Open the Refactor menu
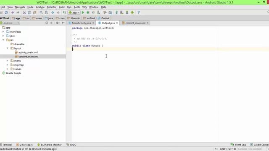The image size is (269, 151). pyautogui.click(x=51, y=7)
